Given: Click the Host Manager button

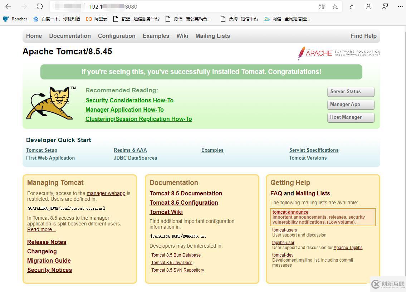Looking at the screenshot, I should coord(350,117).
